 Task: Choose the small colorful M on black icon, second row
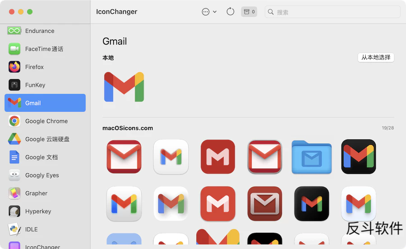click(311, 204)
